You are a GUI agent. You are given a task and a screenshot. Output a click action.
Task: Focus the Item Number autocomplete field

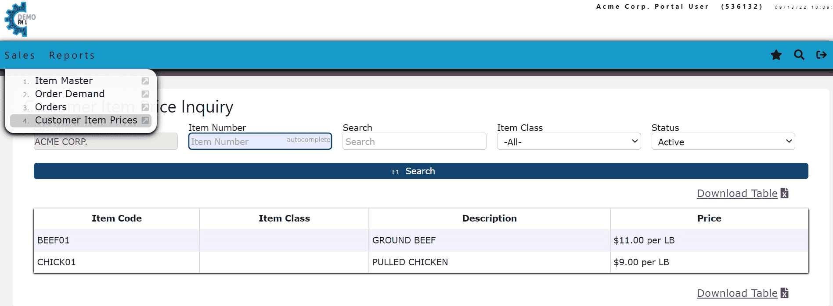(260, 141)
